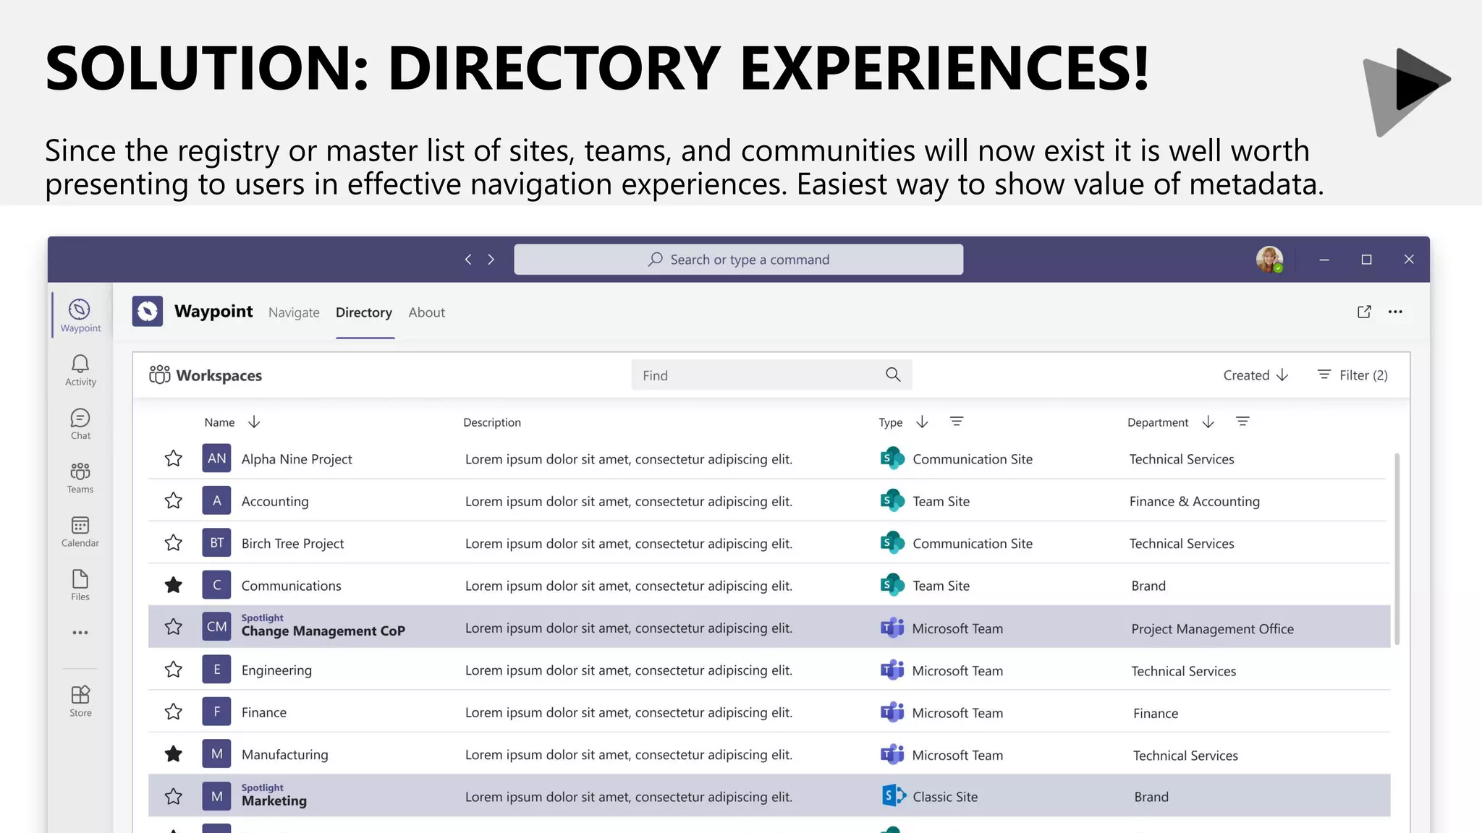Click SharePoint icon in Accounting row

tap(892, 500)
